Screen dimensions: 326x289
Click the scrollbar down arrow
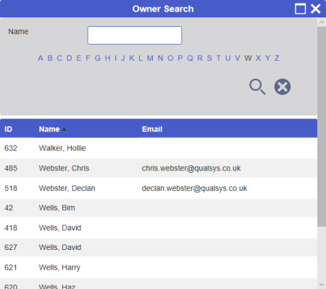click(322, 285)
